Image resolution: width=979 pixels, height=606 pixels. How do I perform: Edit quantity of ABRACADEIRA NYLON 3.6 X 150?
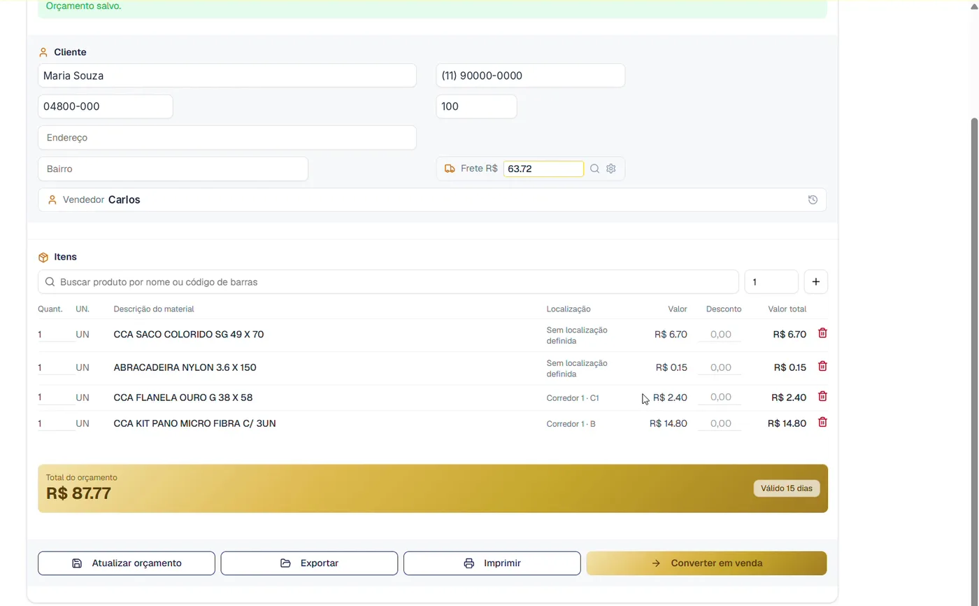coord(56,367)
